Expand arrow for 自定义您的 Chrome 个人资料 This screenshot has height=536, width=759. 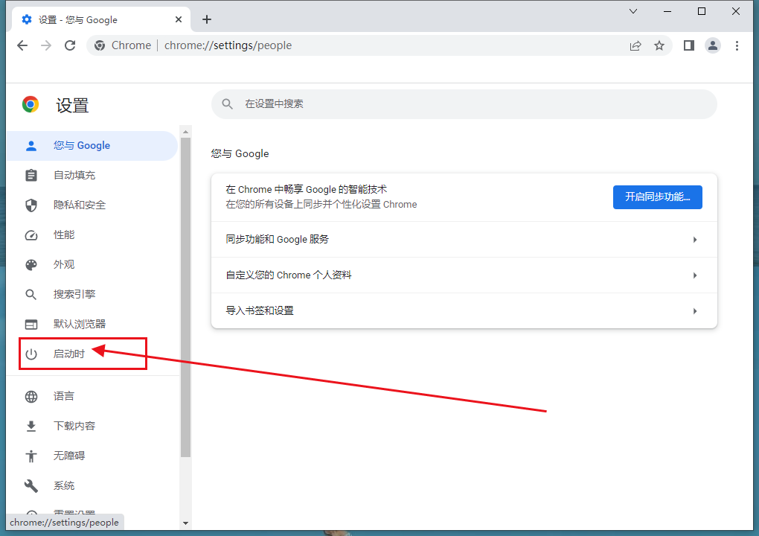(694, 275)
